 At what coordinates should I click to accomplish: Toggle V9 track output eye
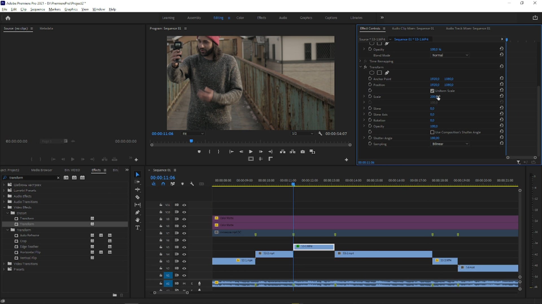(x=184, y=219)
